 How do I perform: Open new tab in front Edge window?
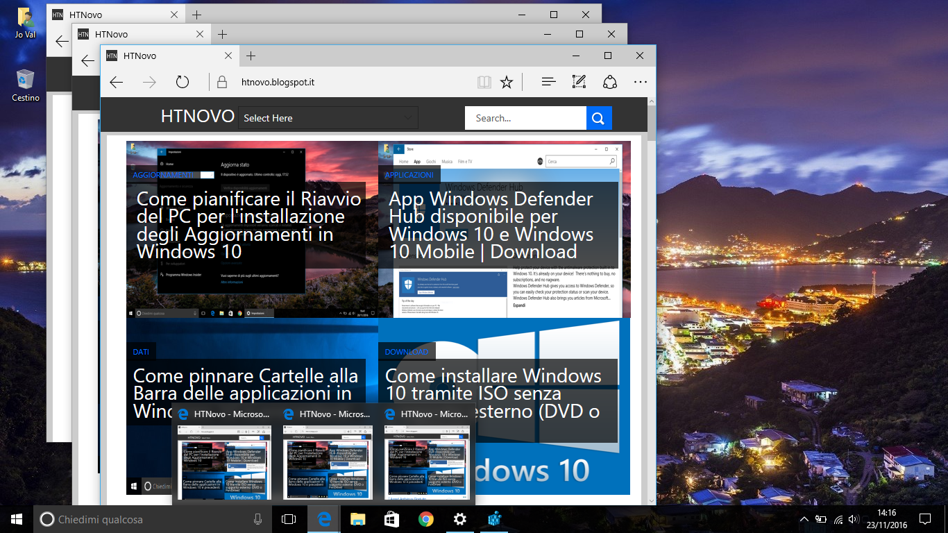pyautogui.click(x=251, y=56)
